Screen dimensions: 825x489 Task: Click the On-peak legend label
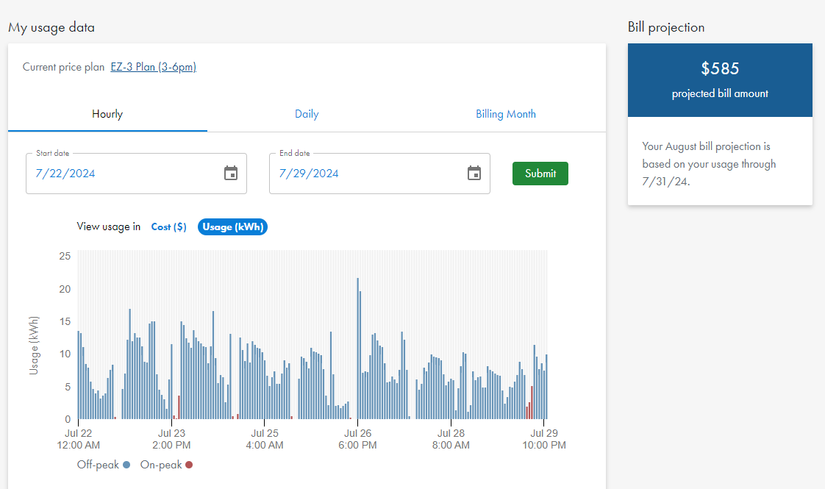point(160,465)
